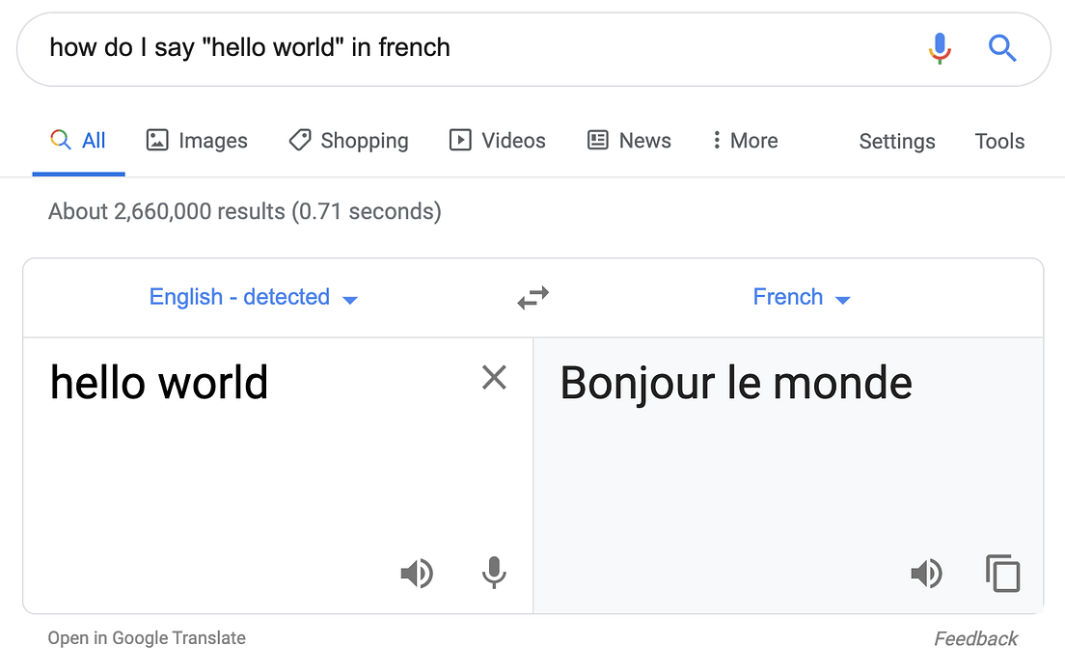The image size is (1065, 672).
Task: Click the swap languages arrows icon
Action: 532,297
